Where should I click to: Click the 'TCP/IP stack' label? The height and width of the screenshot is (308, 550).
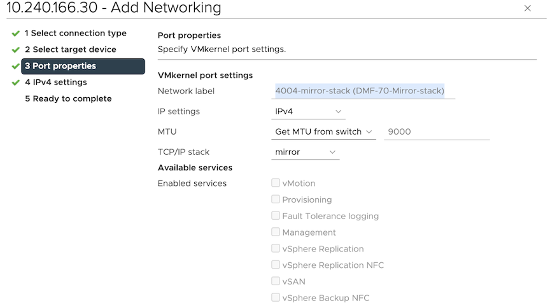click(183, 152)
